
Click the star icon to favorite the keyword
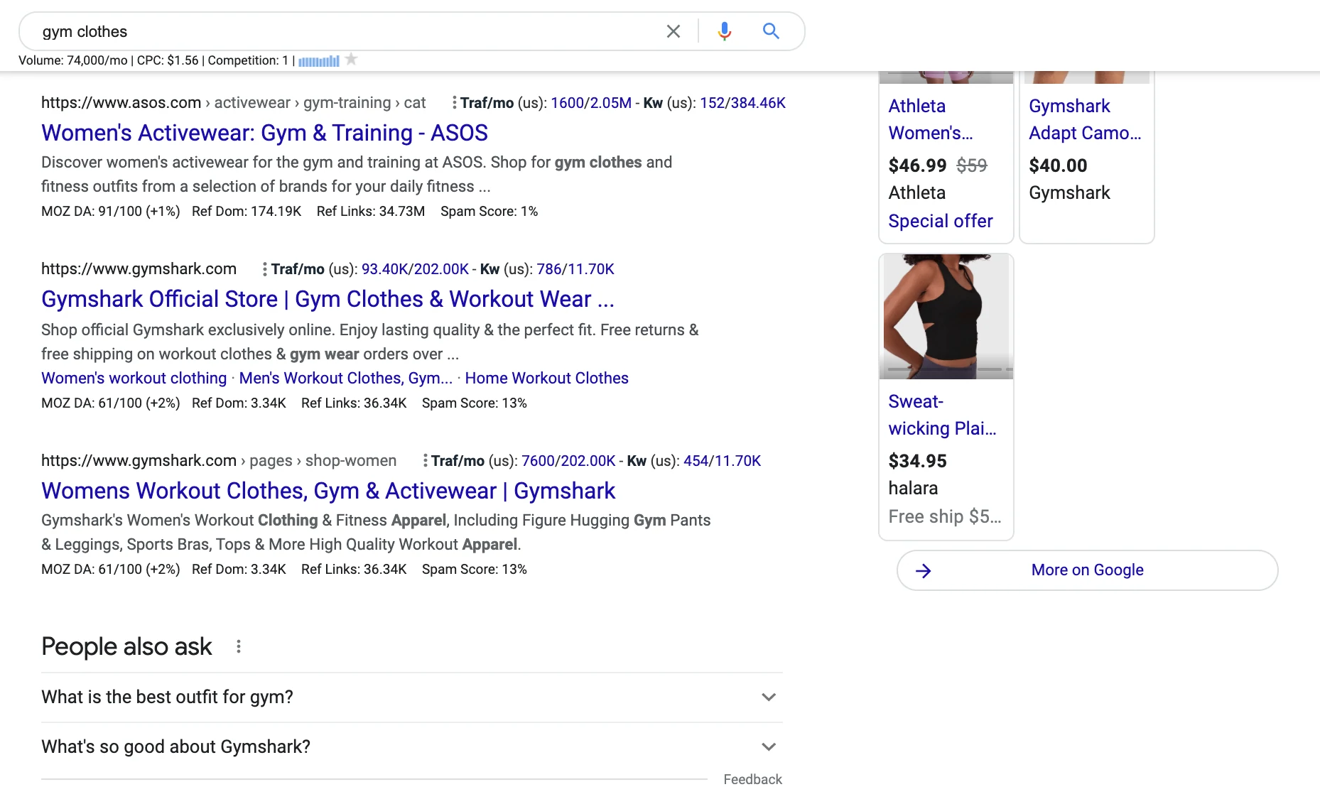pos(351,60)
